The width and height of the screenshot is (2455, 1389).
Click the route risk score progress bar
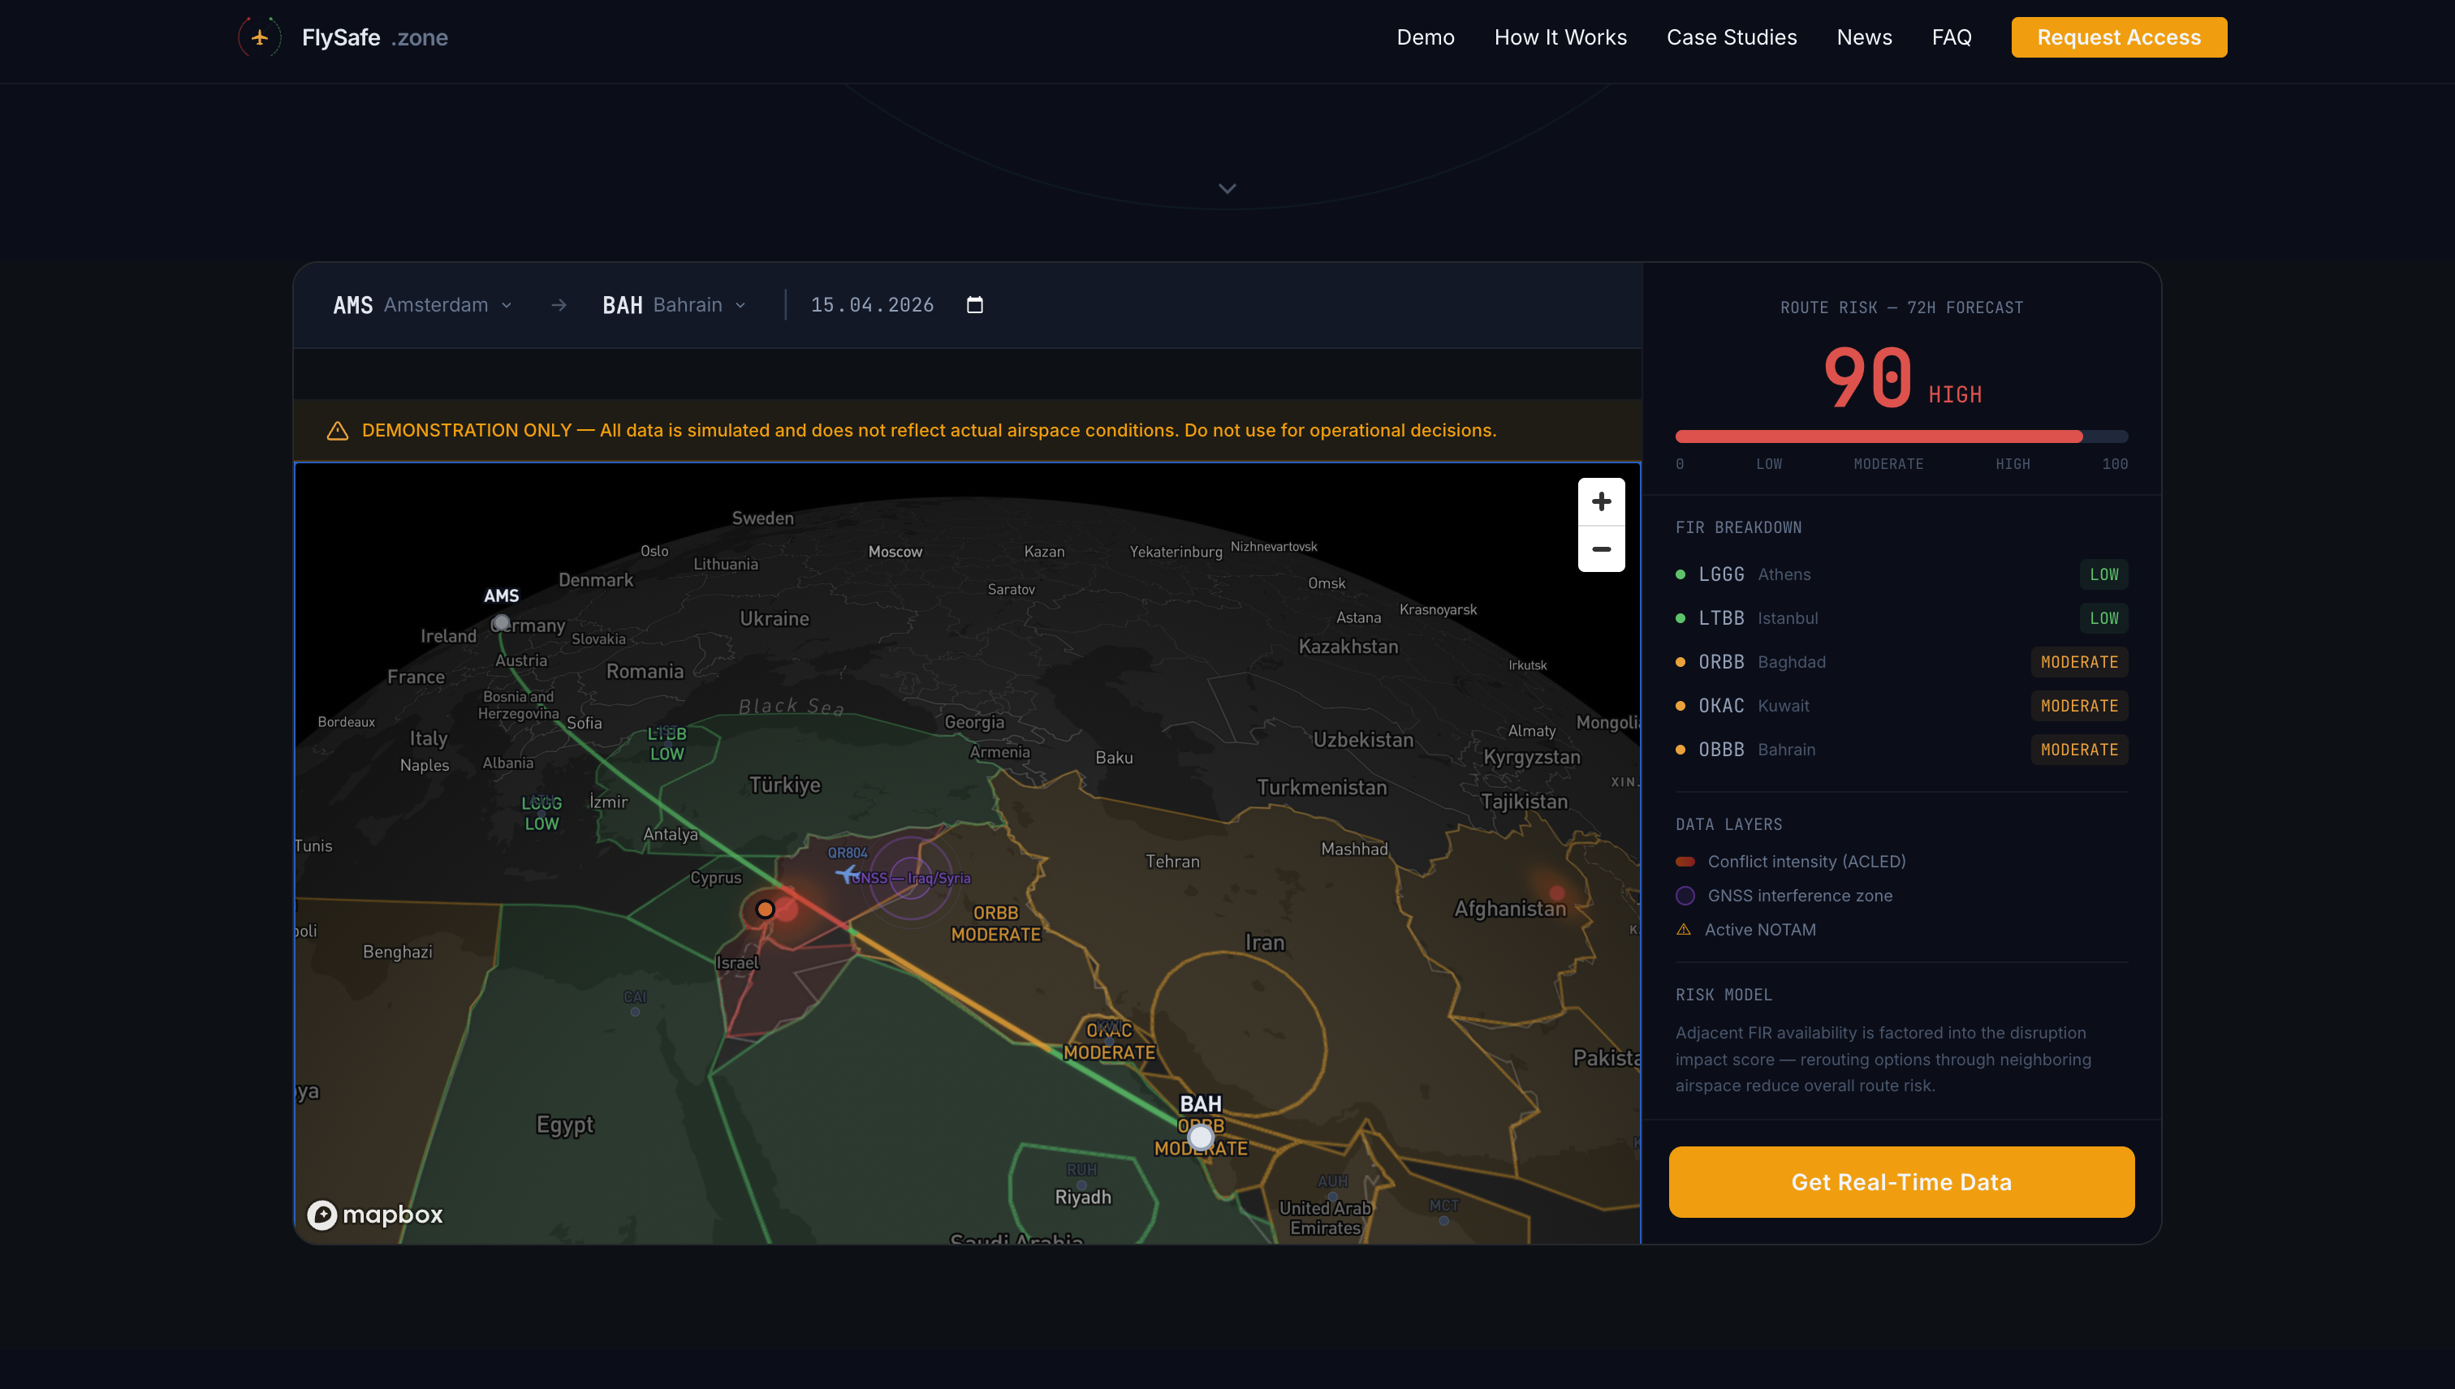[x=1901, y=436]
